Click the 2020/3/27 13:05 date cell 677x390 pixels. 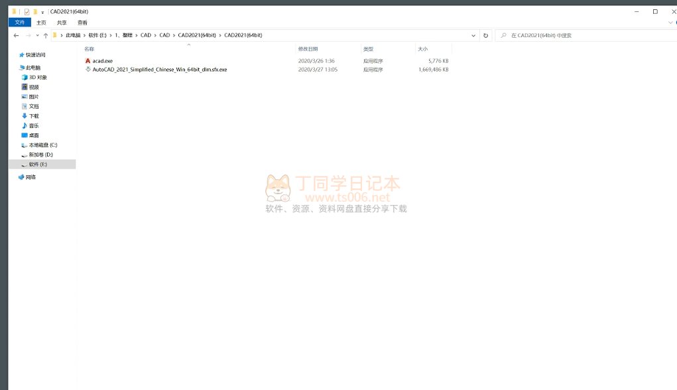[318, 70]
